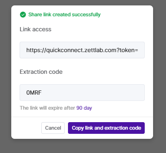Click the gray backdrop outside the dialog

click(x=5, y=76)
